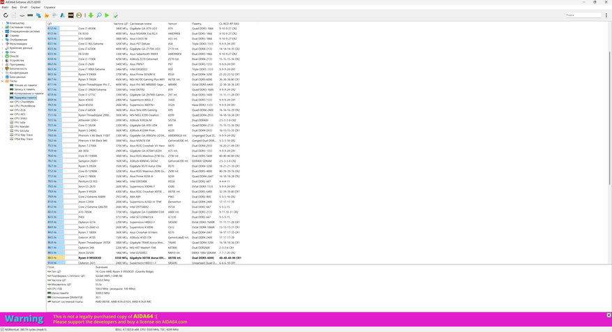Collapse the Тесты tree node

pos(2,81)
